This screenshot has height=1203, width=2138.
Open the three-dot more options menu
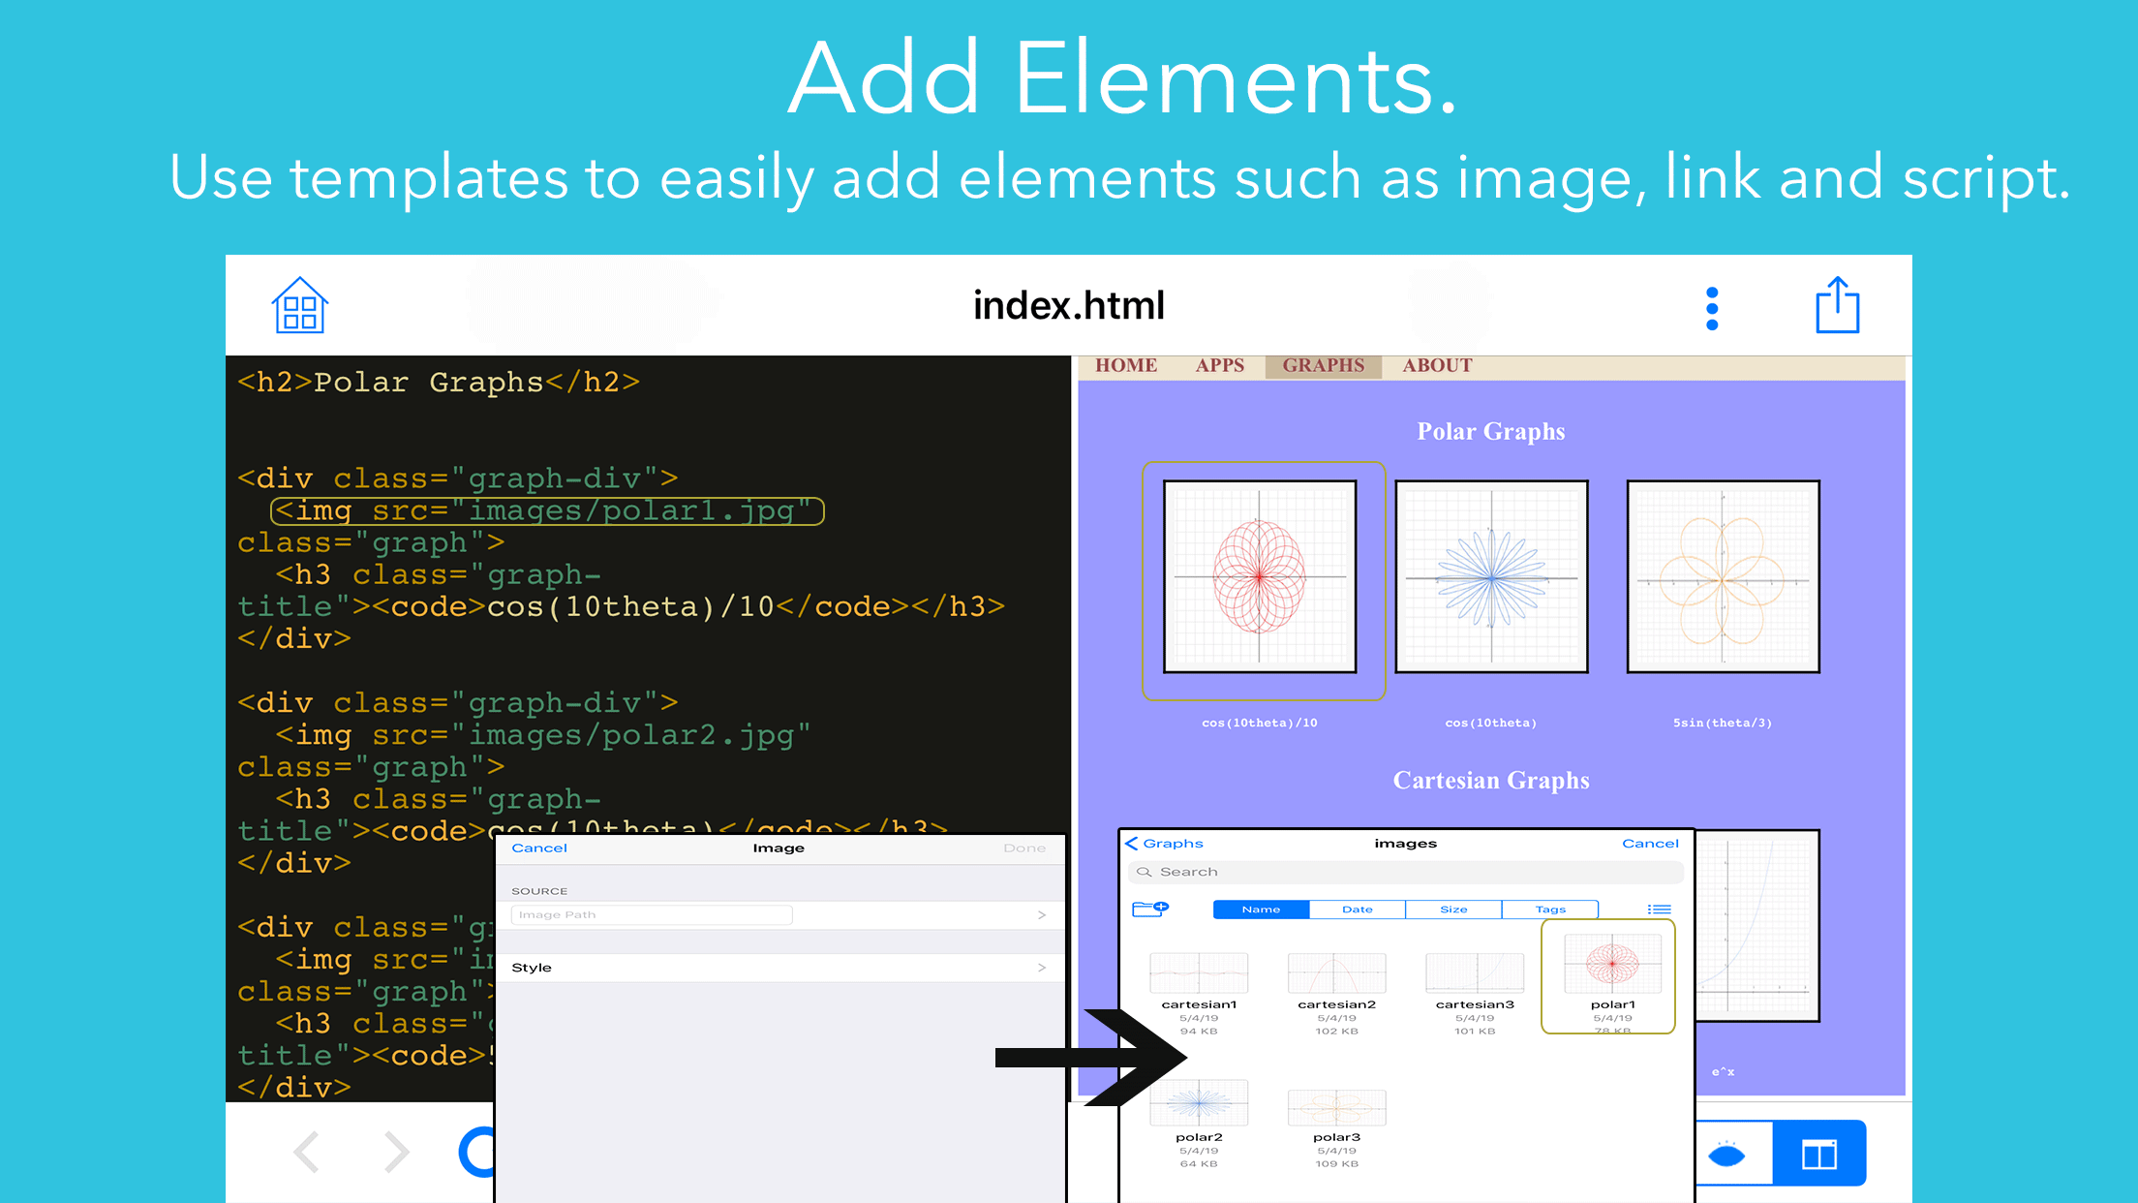point(1711,308)
